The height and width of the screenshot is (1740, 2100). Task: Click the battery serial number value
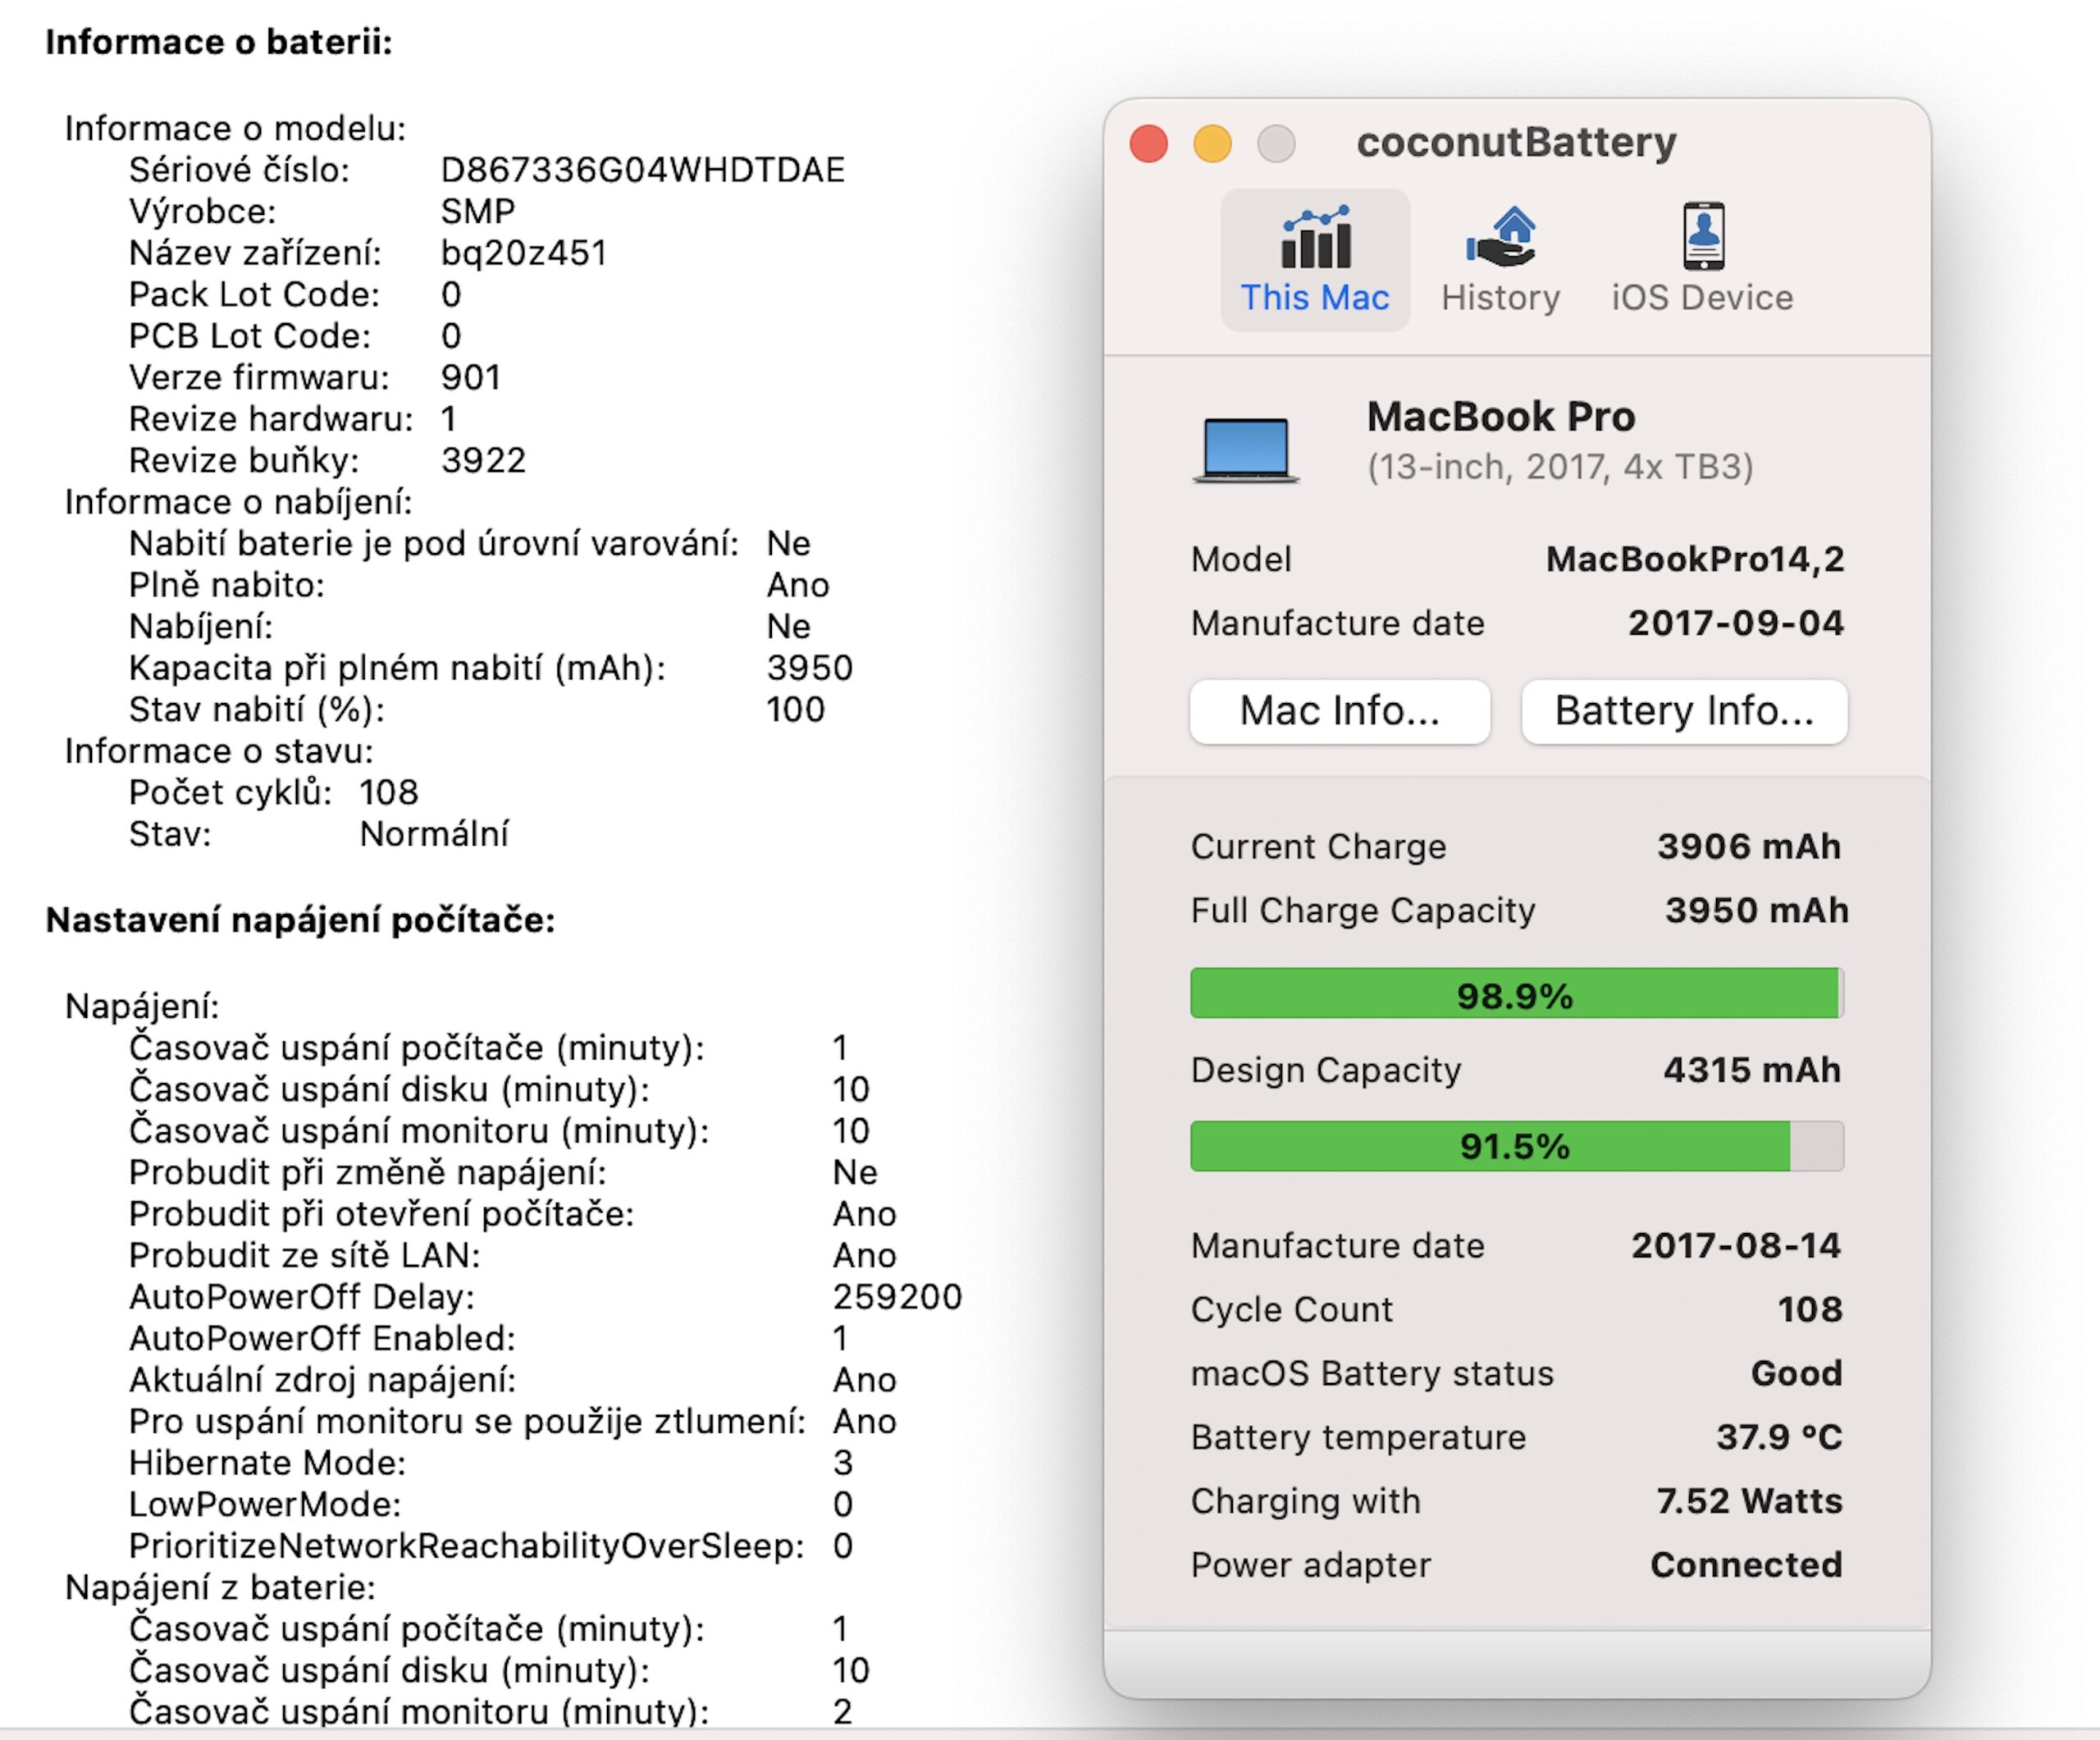(x=642, y=170)
